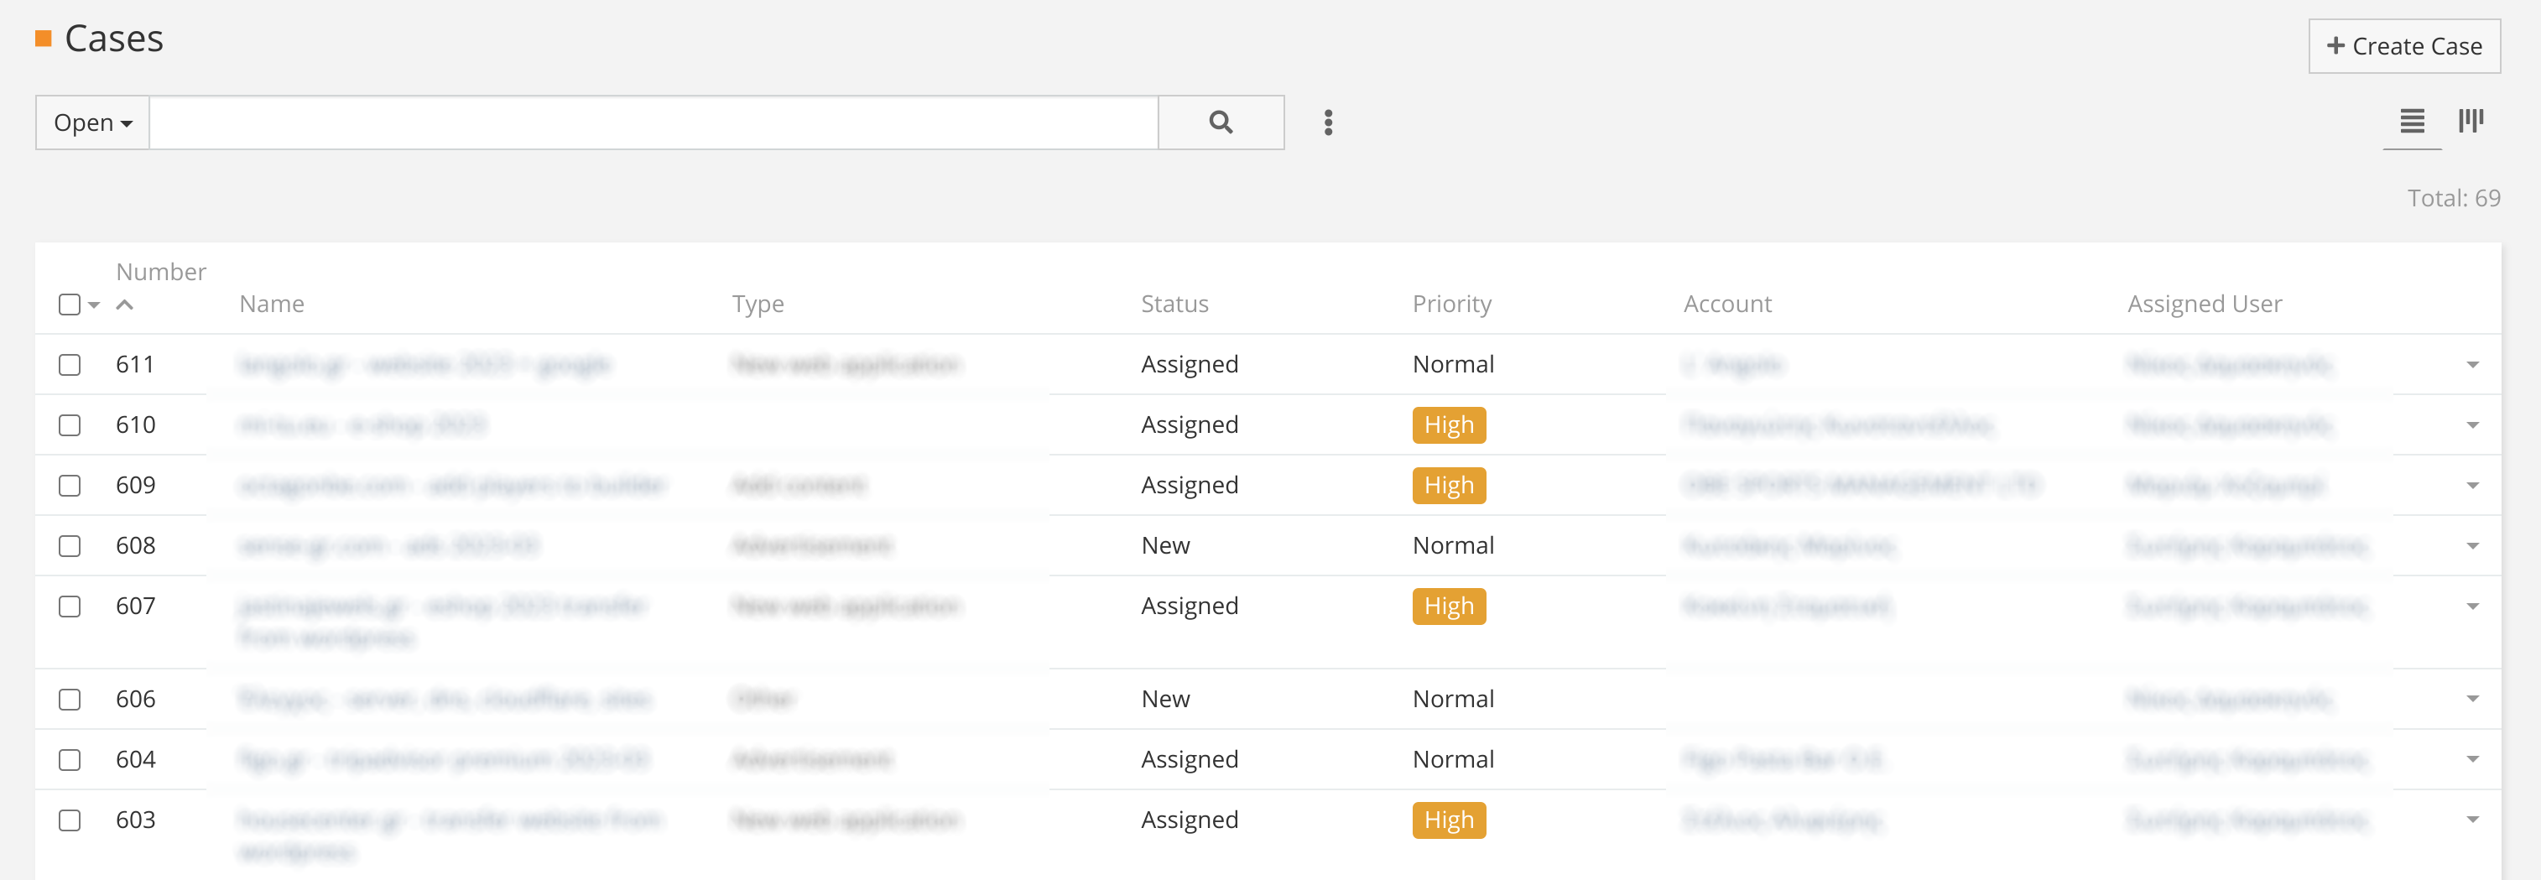Click the High priority badge on case 610
2541x880 pixels.
(1448, 425)
